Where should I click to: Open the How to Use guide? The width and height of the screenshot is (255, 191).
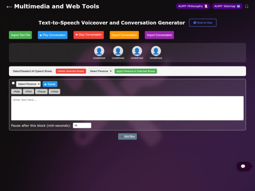click(x=203, y=23)
